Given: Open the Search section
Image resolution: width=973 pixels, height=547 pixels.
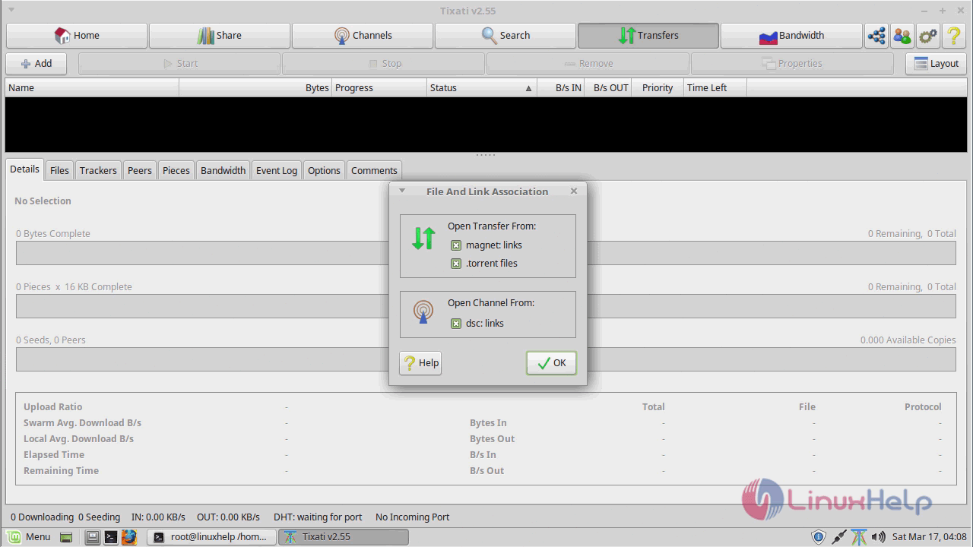Looking at the screenshot, I should (x=506, y=36).
